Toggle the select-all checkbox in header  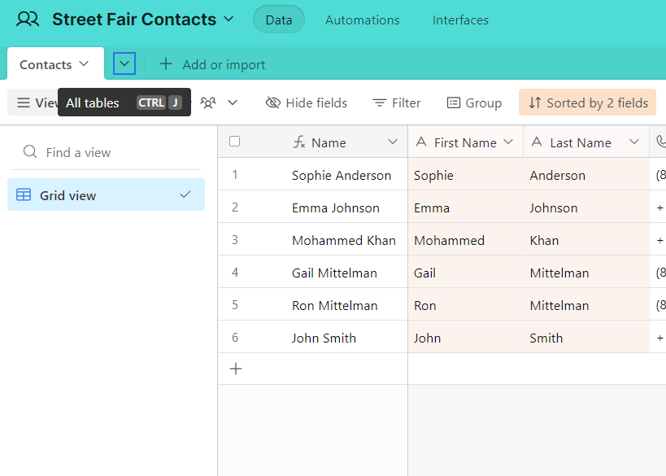(234, 141)
